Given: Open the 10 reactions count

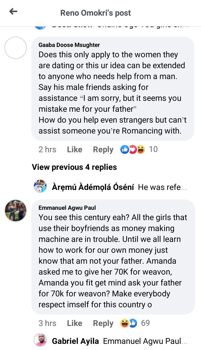Looking at the screenshot, I should pyautogui.click(x=153, y=149).
